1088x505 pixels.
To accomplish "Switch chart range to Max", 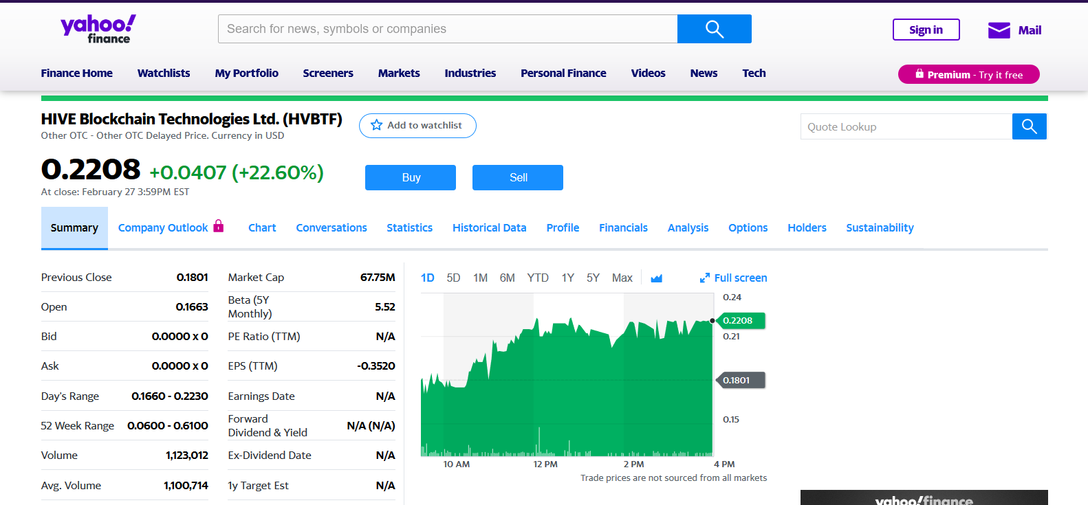I will 622,278.
